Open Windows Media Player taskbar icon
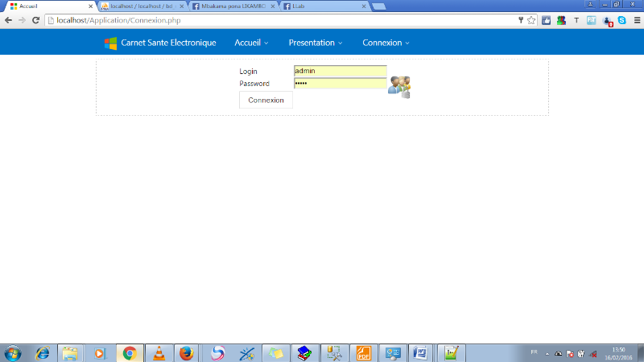Screen dimensions: 644x362 point(99,353)
